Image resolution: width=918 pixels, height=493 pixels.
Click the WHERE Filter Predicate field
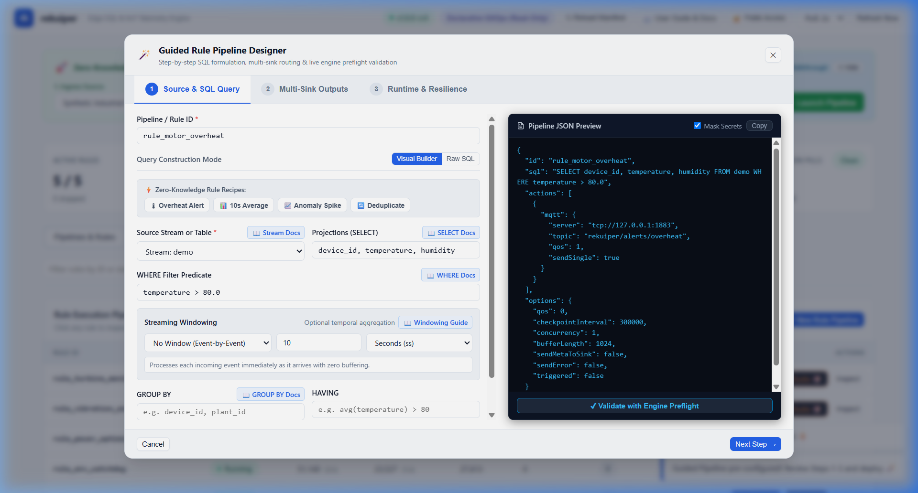[x=308, y=292]
